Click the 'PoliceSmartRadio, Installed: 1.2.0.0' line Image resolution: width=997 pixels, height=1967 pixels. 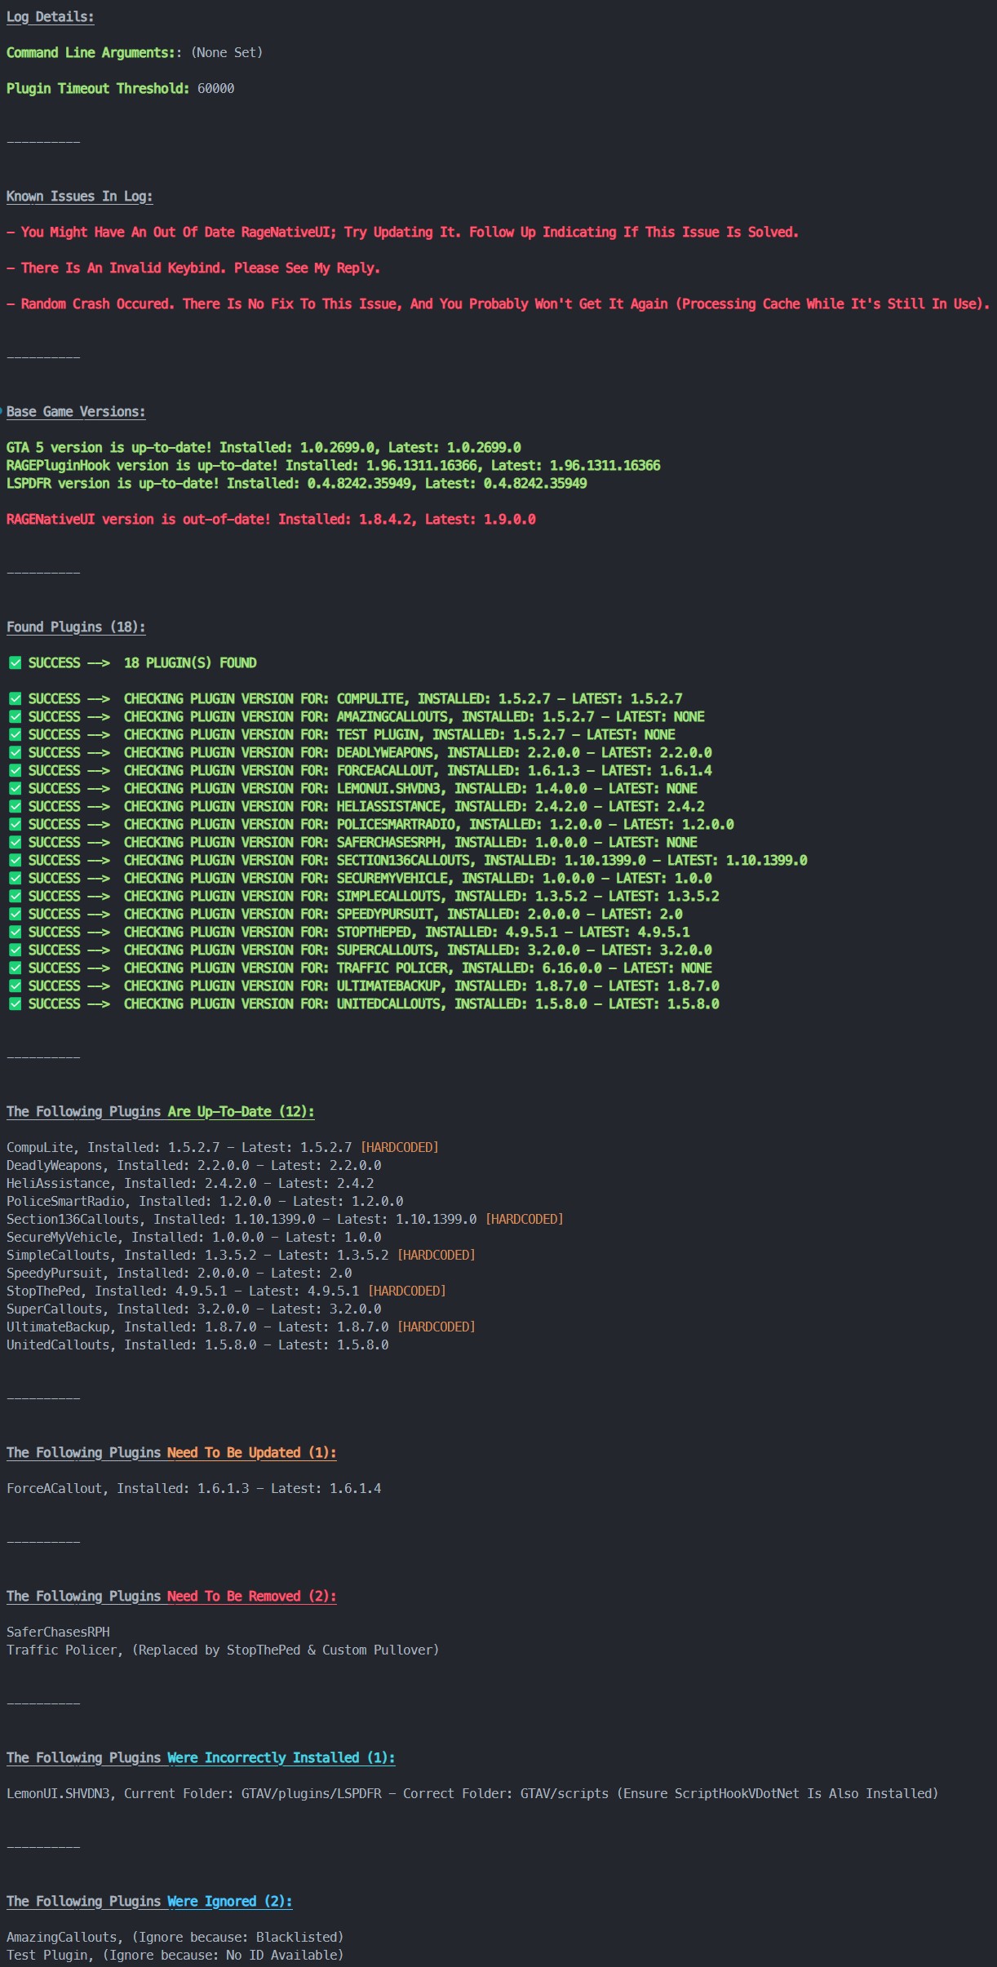point(205,1202)
